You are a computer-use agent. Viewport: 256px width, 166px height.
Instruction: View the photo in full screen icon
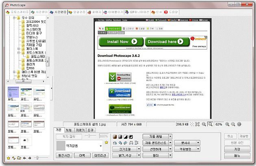click(197, 124)
